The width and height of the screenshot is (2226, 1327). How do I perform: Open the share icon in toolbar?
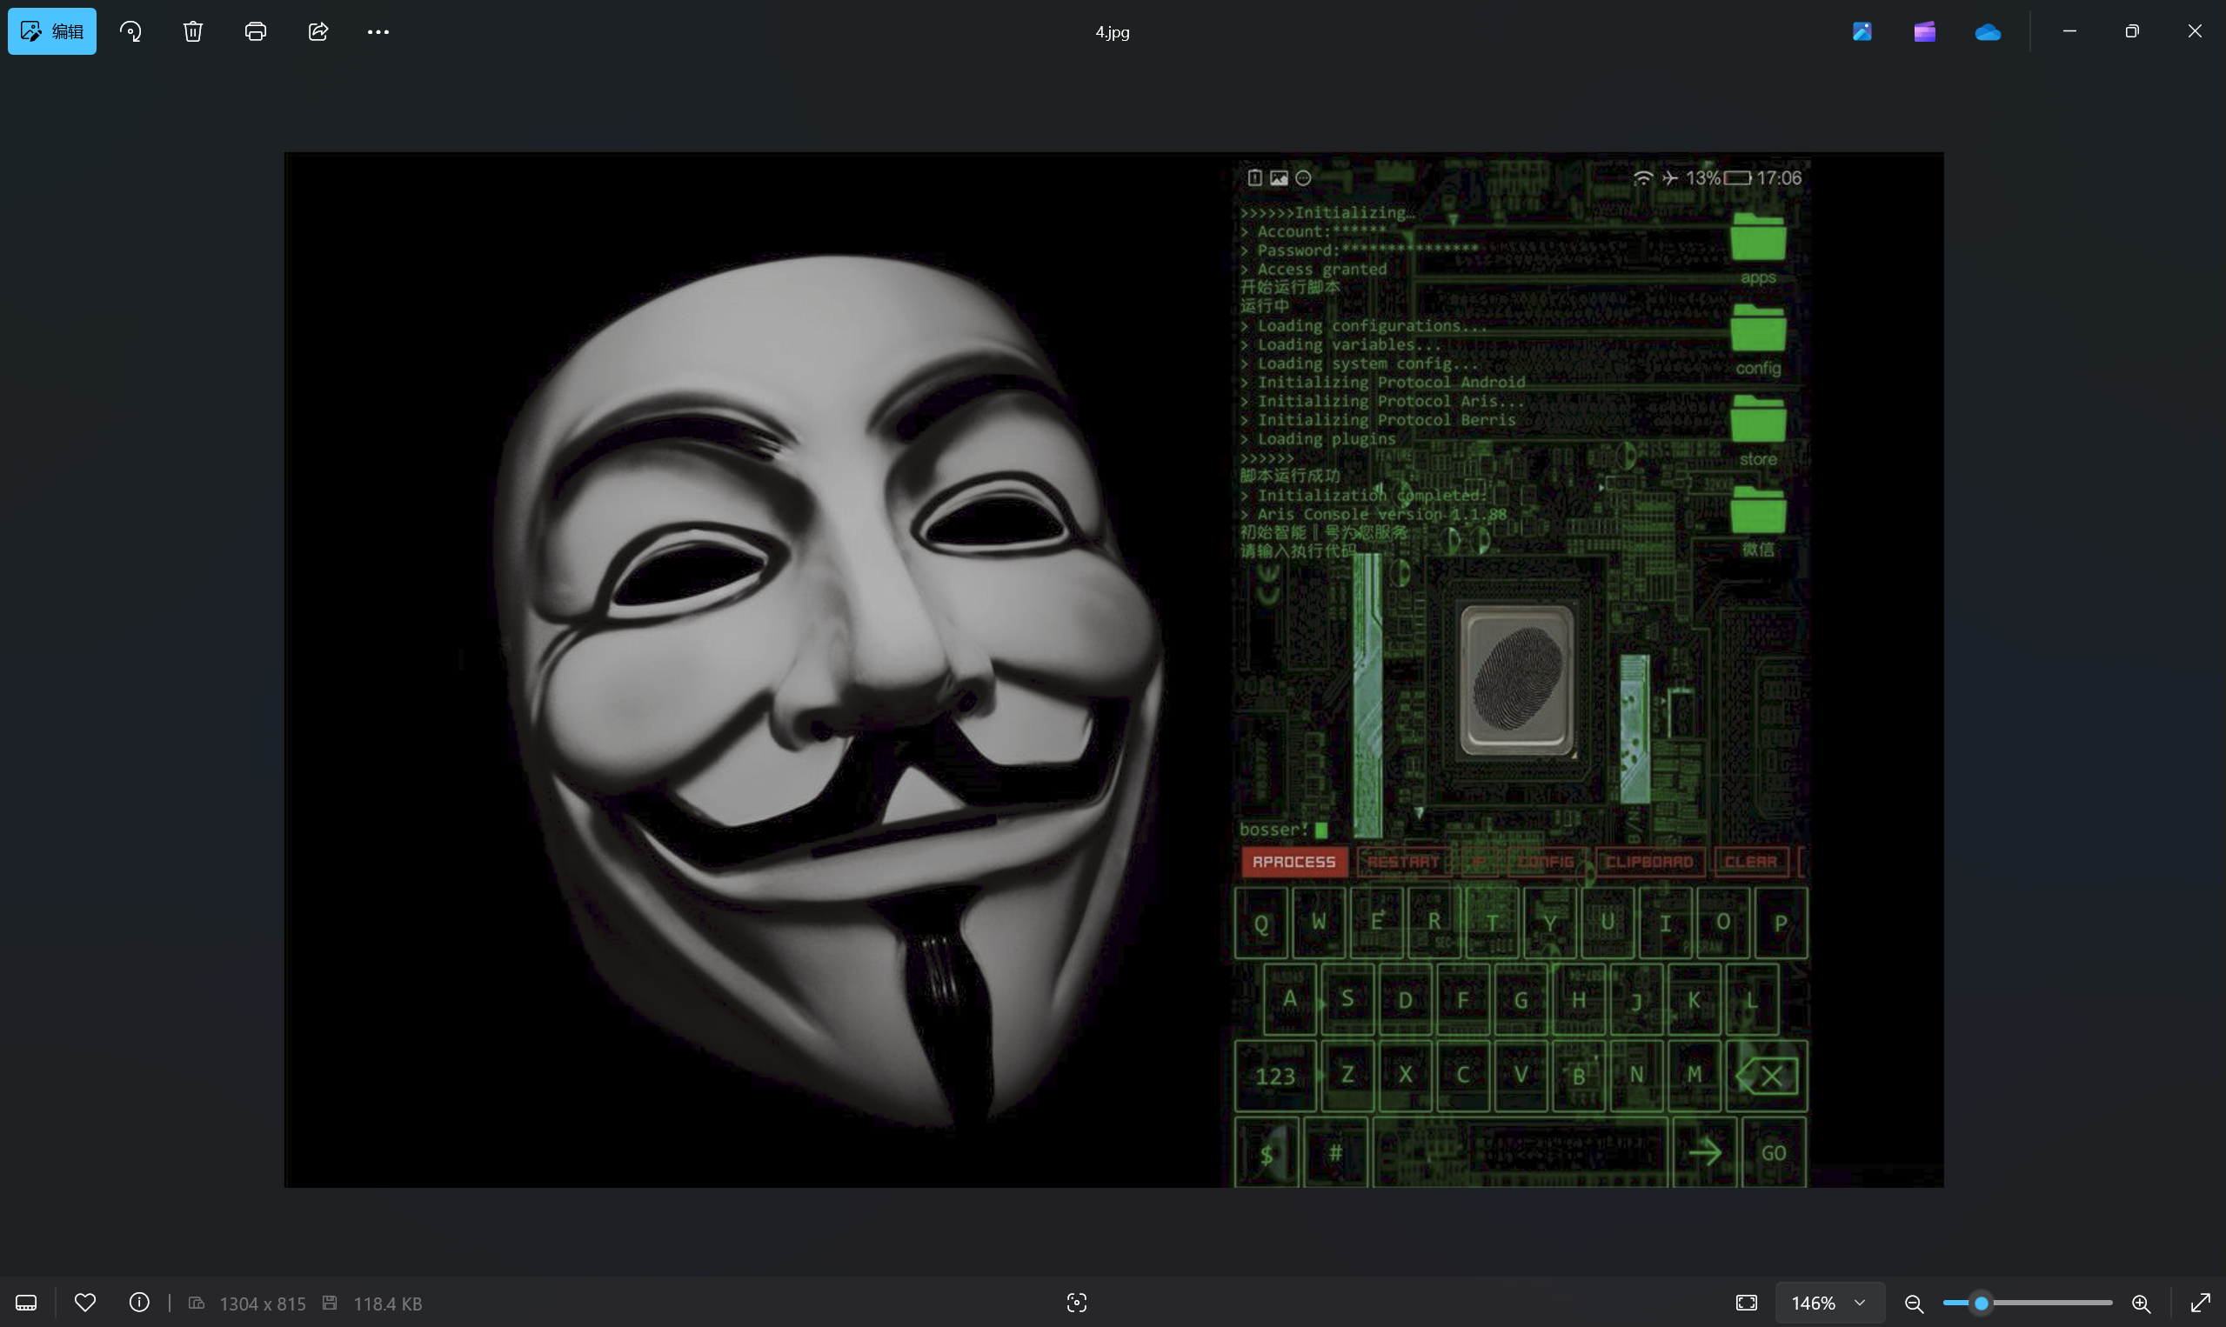(318, 31)
